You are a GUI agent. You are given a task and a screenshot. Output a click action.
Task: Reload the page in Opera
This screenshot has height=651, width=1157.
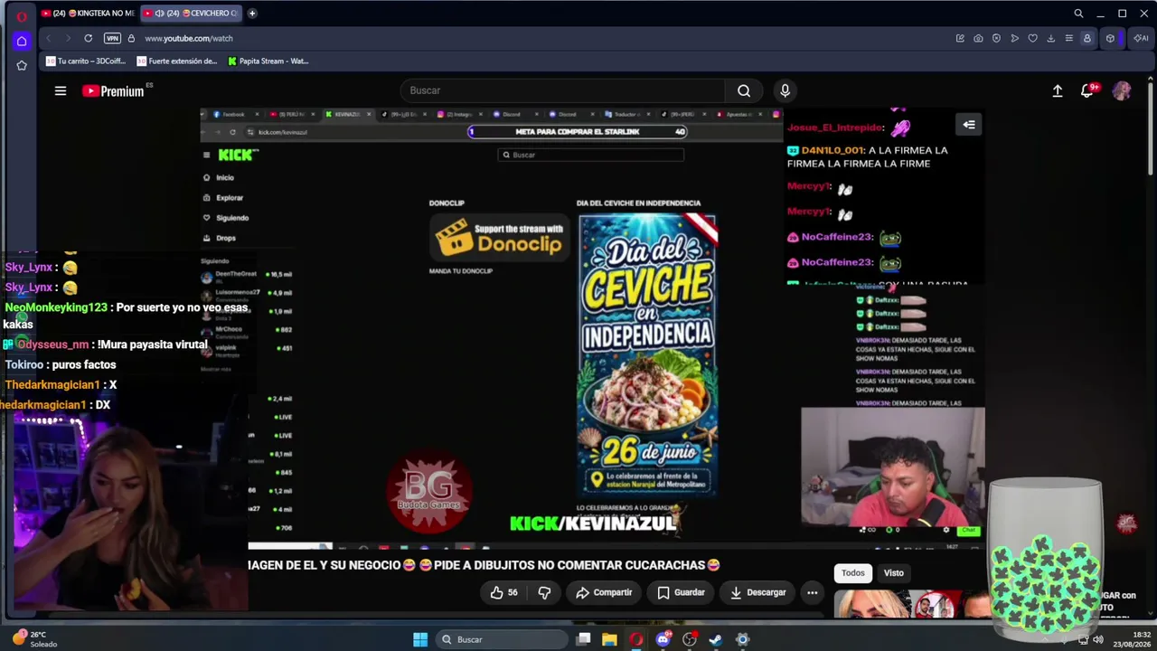click(88, 38)
